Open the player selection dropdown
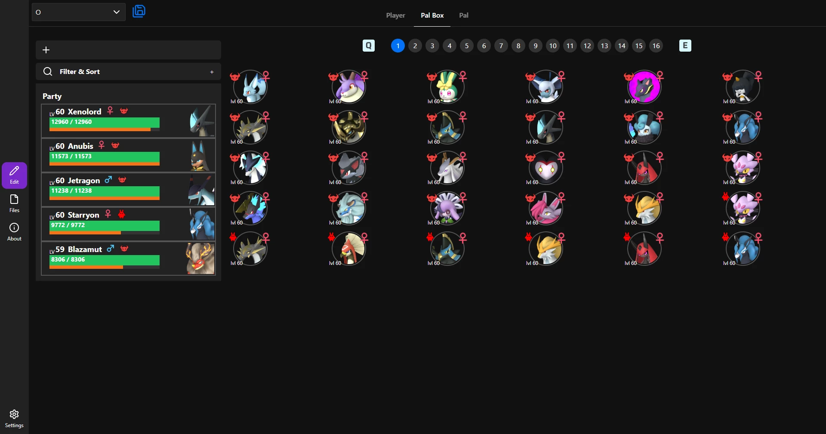This screenshot has height=434, width=826. pos(79,12)
